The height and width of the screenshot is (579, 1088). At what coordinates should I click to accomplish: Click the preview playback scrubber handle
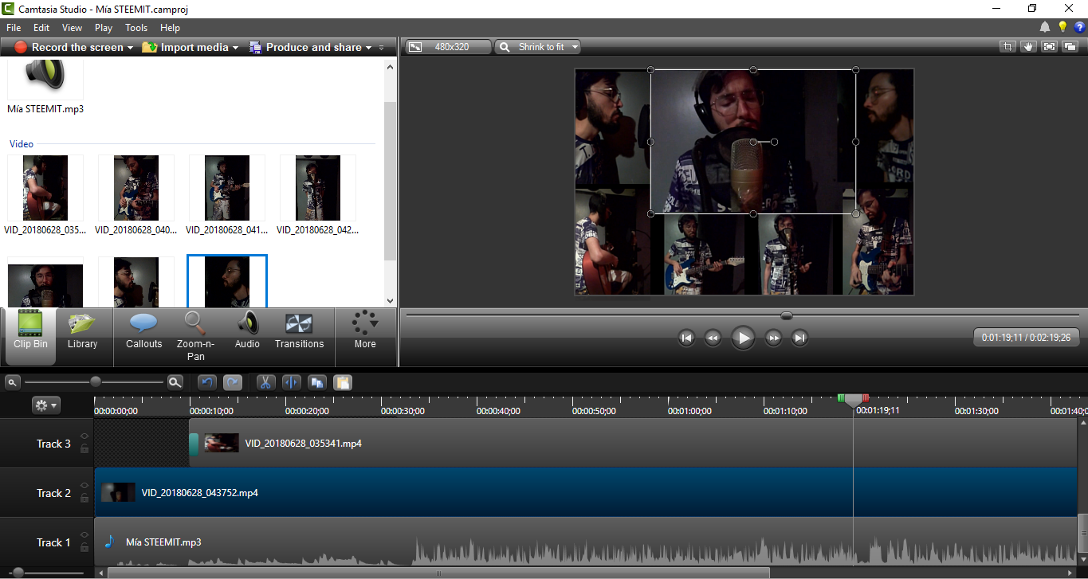tap(787, 315)
